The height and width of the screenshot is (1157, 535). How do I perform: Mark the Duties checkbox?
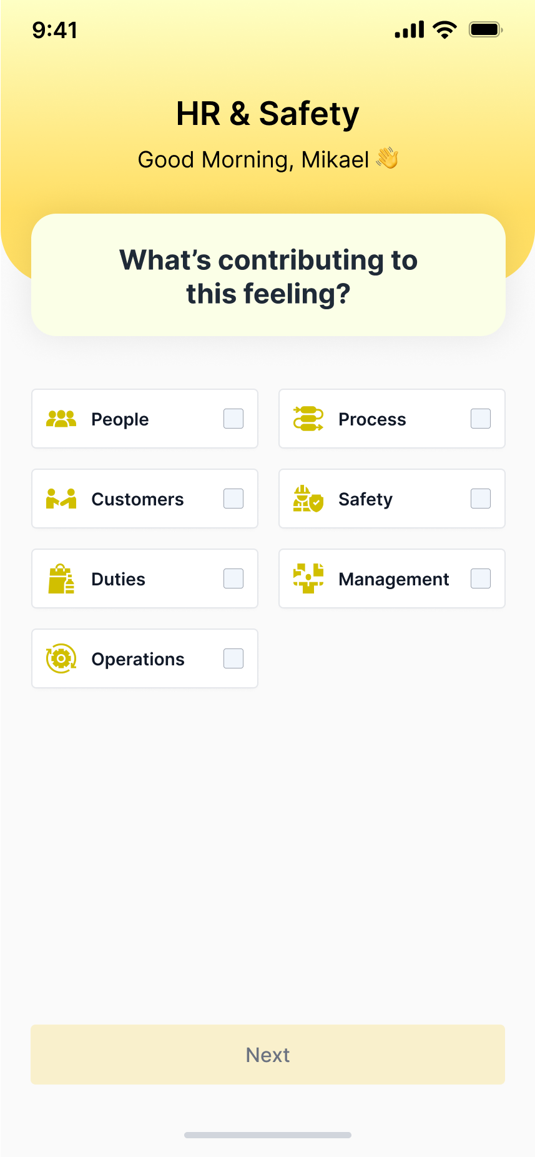(233, 578)
